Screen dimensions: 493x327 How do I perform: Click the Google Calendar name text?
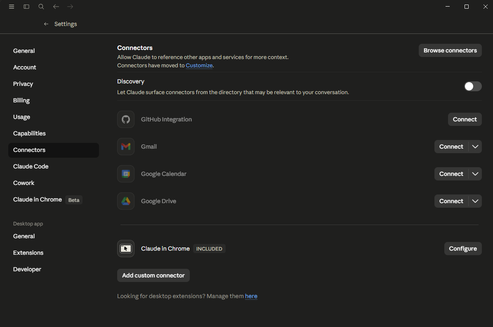click(x=163, y=174)
